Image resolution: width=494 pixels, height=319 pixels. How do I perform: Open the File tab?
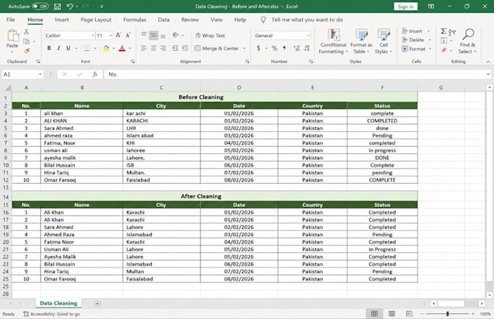11,20
